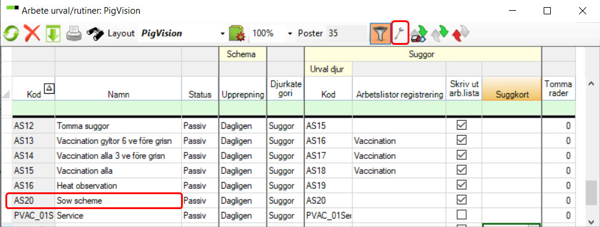Uncheck Skriv ut arb.lista for AS12
The image size is (600, 227).
[462, 125]
